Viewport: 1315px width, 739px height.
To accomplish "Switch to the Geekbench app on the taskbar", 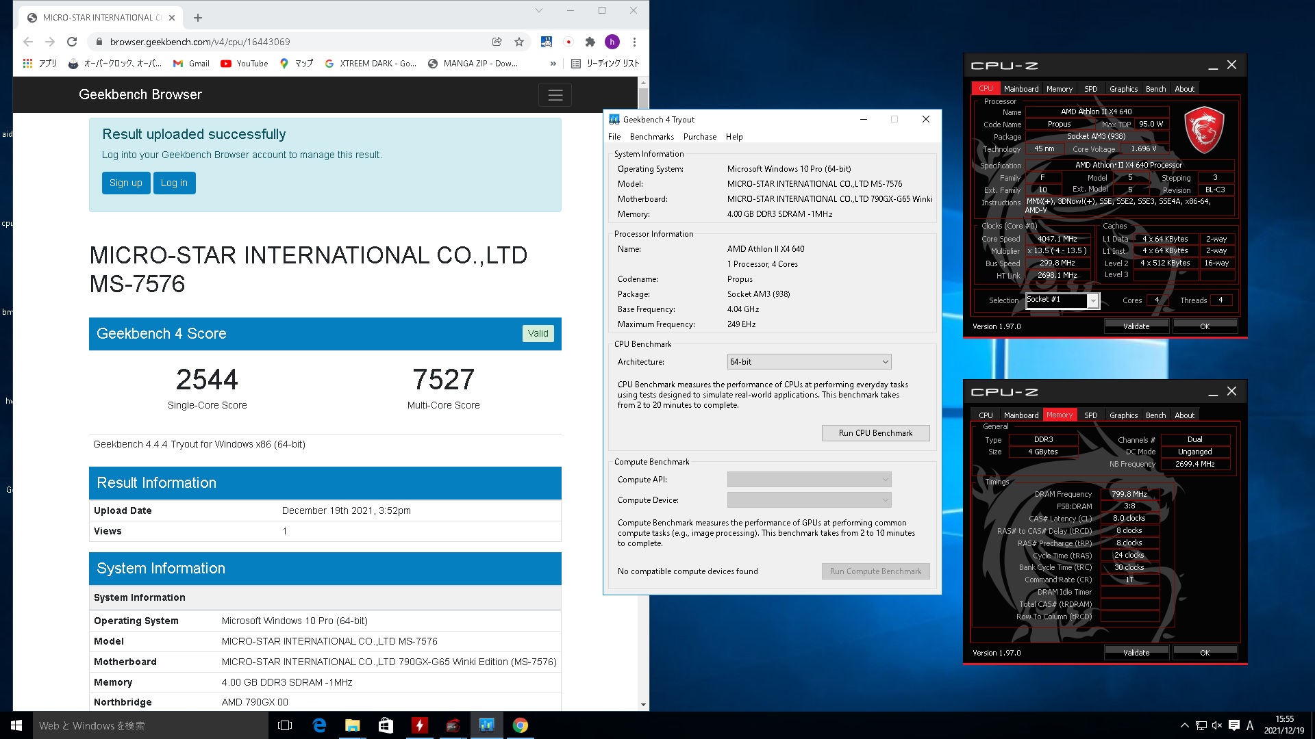I will pos(486,725).
